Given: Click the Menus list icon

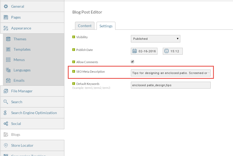Looking at the screenshot, I should (x=8, y=60).
